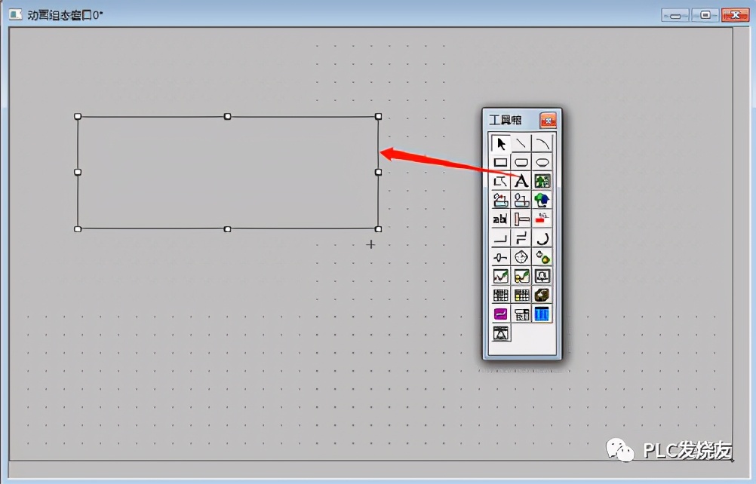Click the top-left handle of rectangle
Viewport: 756px width, 484px height.
coord(78,116)
